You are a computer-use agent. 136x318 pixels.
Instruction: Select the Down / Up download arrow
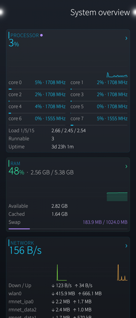pyautogui.click(x=53, y=286)
